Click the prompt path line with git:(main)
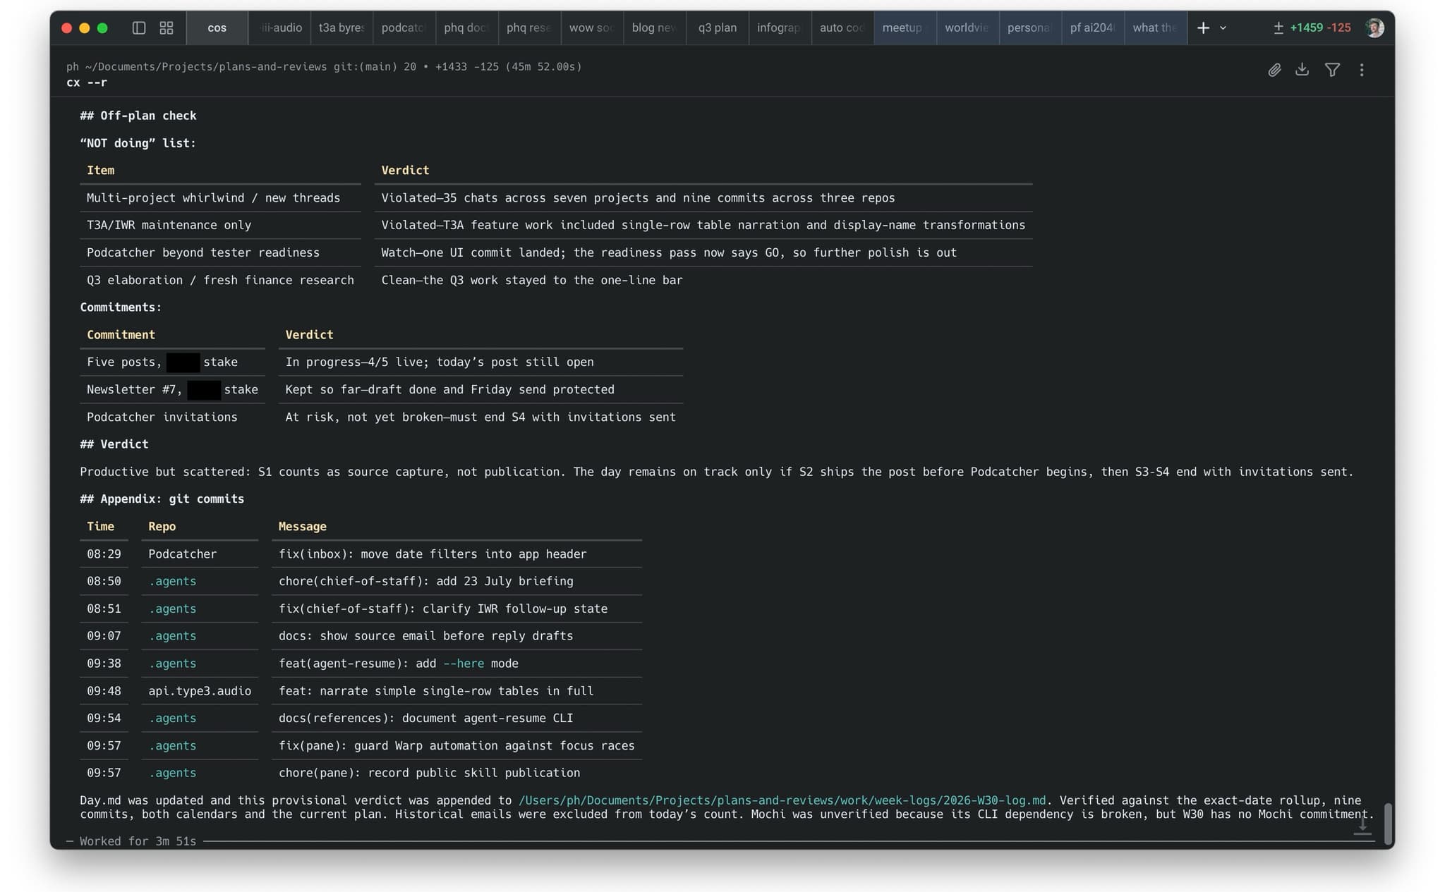Screen dimensions: 1445x892 click(324, 66)
